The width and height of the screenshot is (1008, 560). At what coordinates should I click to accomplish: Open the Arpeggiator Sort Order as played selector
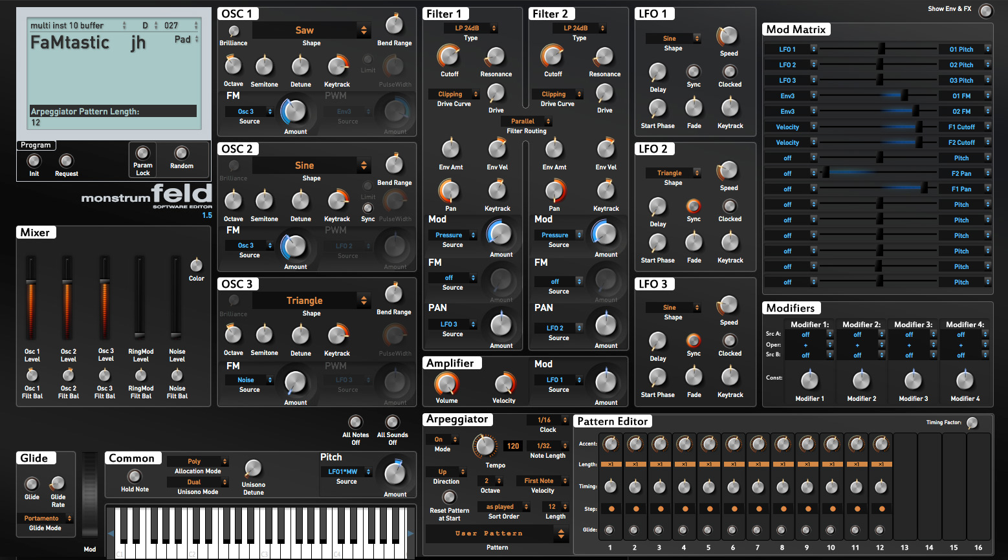[503, 507]
